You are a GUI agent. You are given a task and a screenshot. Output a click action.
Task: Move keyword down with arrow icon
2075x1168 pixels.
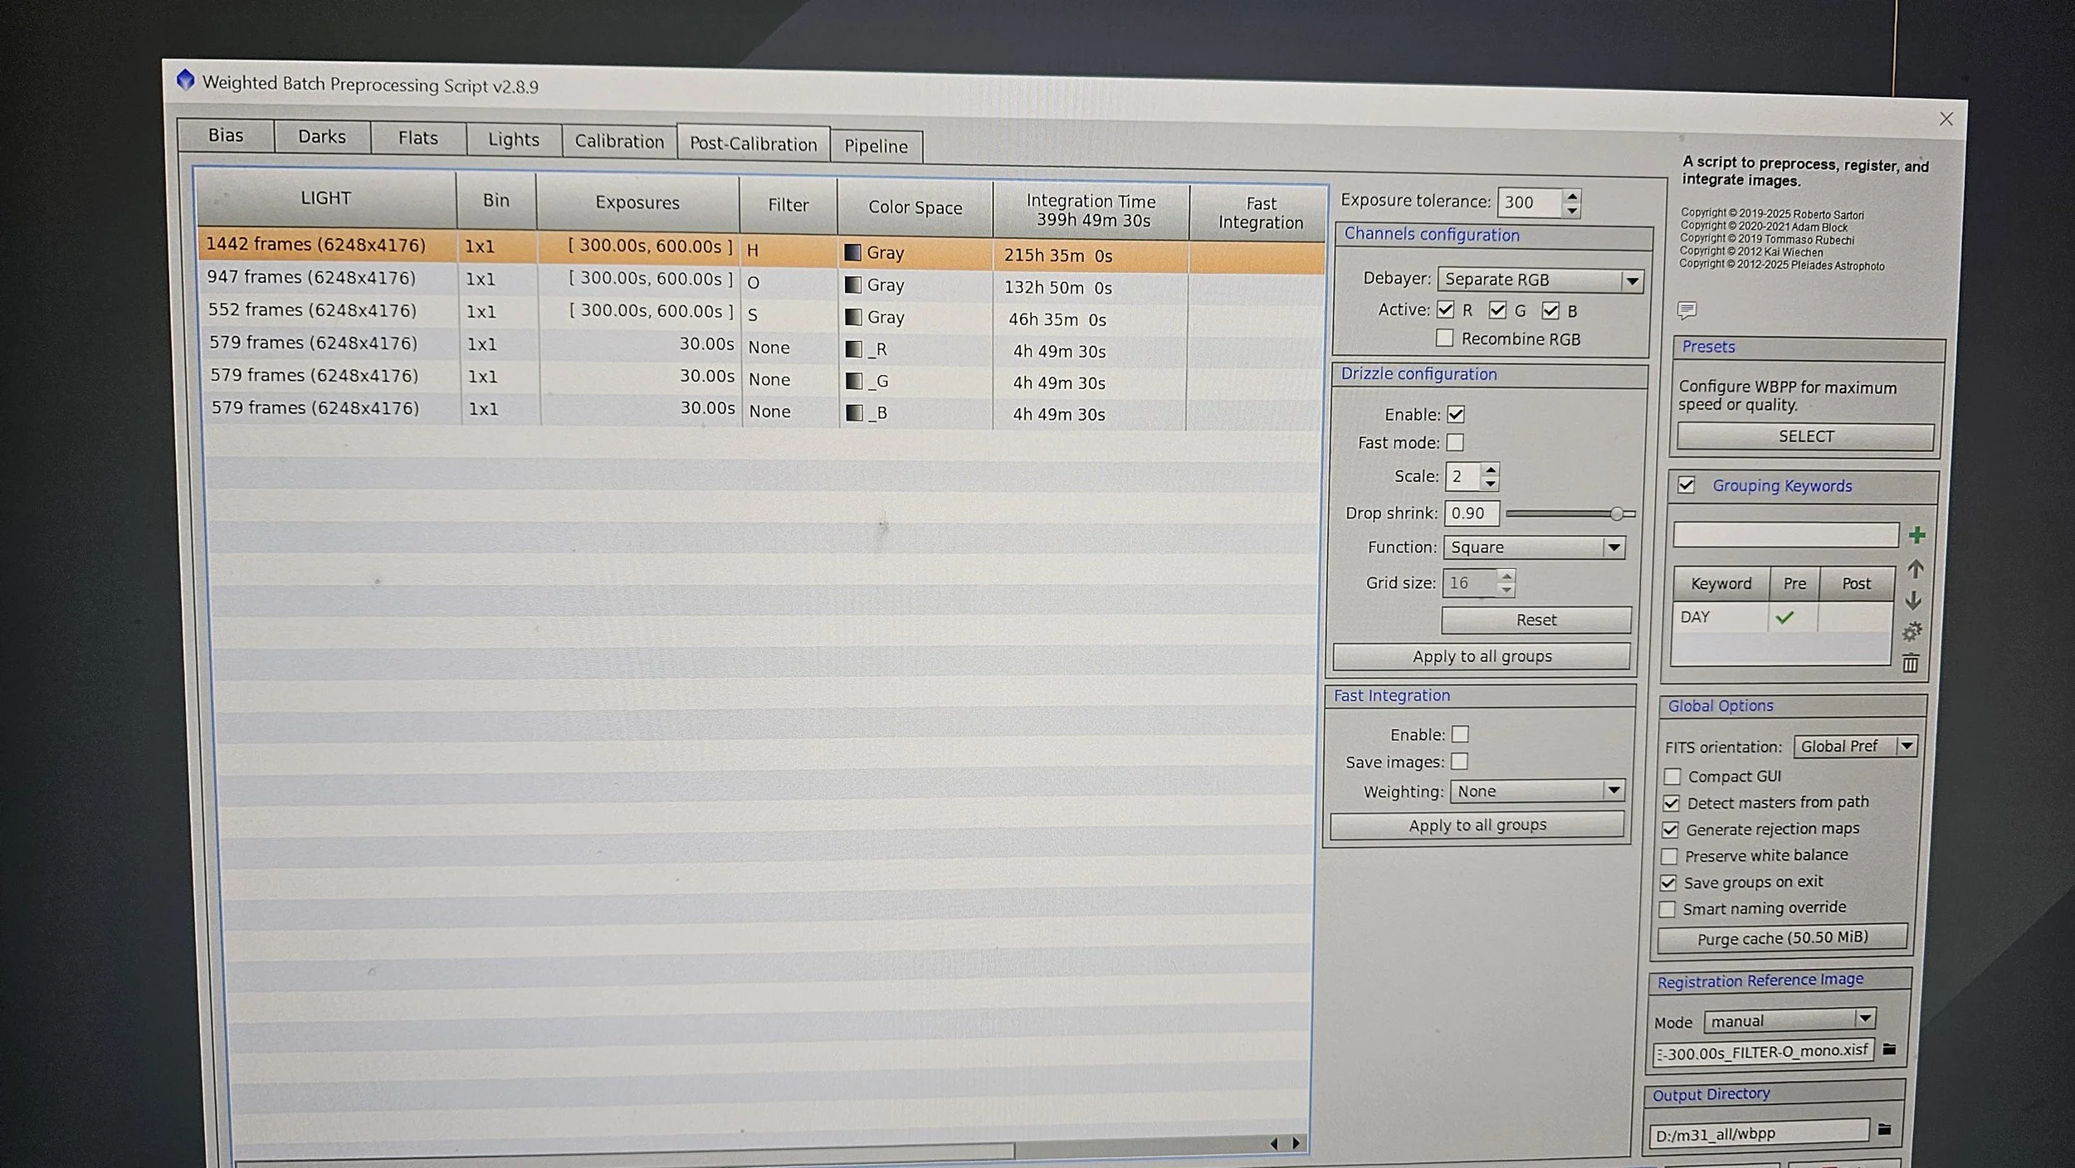[1913, 601]
